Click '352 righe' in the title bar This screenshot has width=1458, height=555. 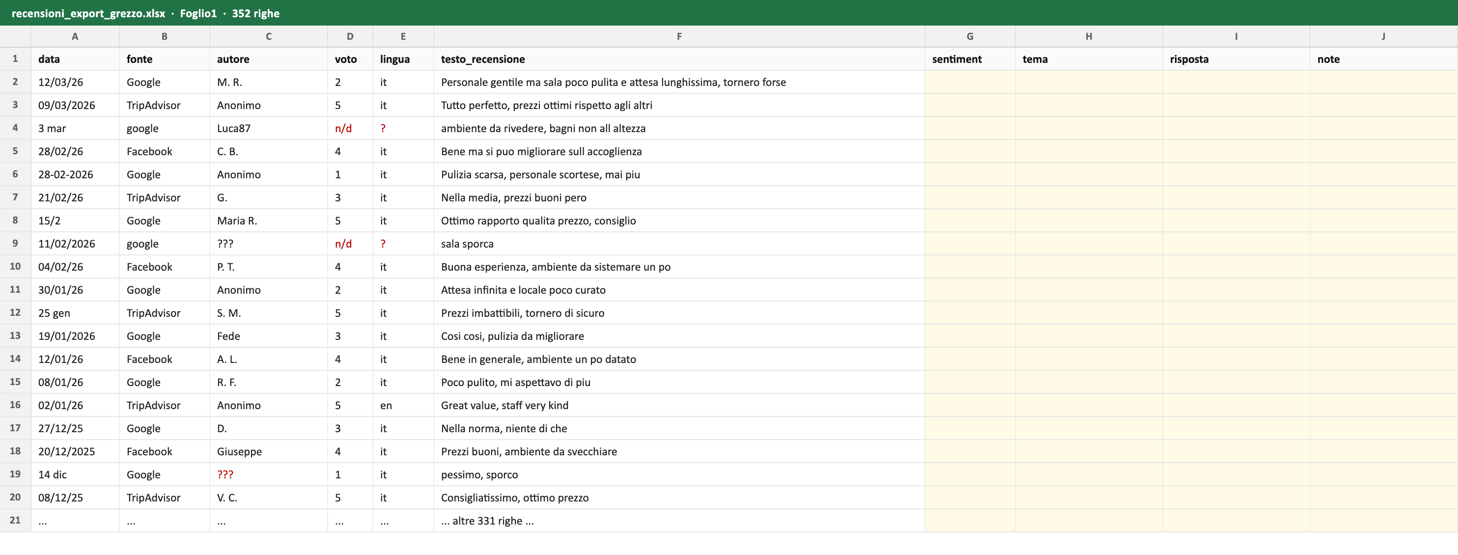[x=256, y=13]
